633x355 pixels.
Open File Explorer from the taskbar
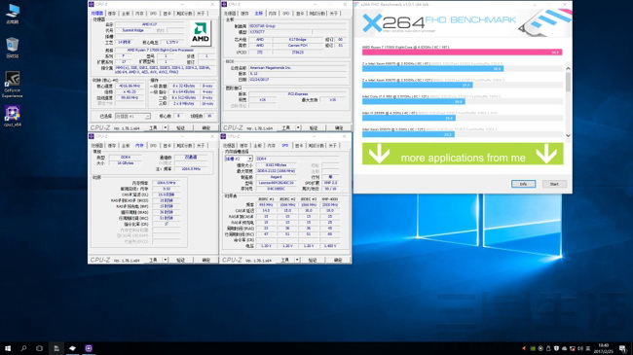tap(56, 348)
